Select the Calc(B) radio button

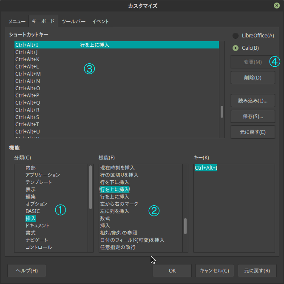(x=236, y=48)
